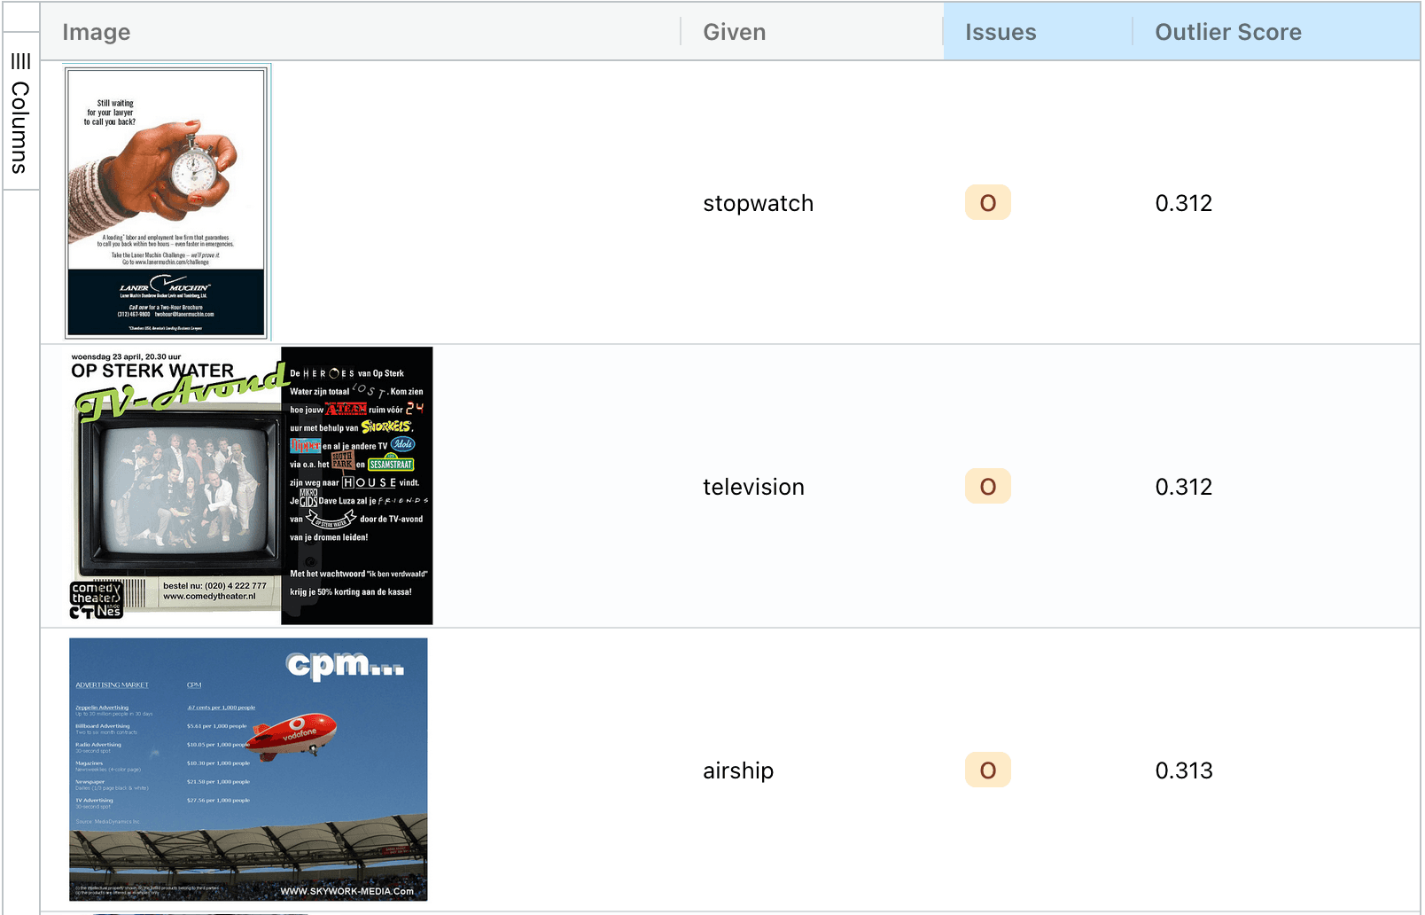The height and width of the screenshot is (915, 1425).
Task: Sort by the Image column header
Action: (x=97, y=32)
